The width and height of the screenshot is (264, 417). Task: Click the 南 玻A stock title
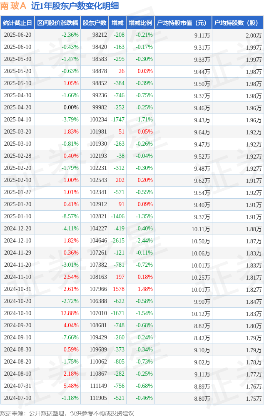tap(13, 6)
